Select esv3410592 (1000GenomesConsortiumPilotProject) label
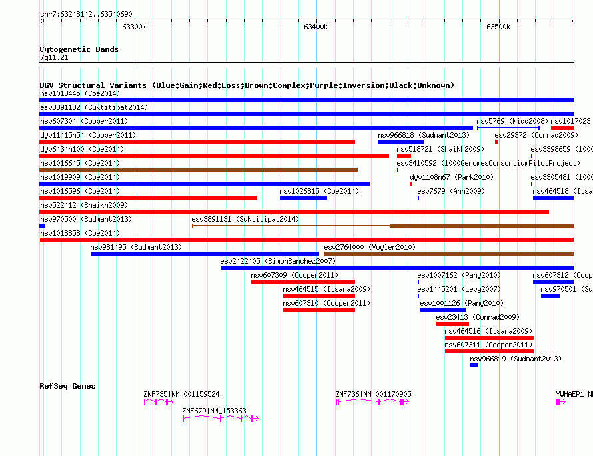Screen dimensions: 593x456 tap(488, 163)
